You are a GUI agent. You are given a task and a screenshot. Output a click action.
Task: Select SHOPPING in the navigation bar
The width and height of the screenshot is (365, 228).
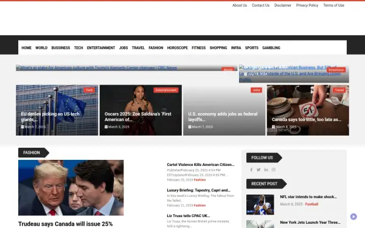click(218, 47)
